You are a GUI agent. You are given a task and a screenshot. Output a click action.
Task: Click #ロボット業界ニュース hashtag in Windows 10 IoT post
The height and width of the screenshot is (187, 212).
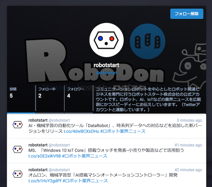pos(85,156)
